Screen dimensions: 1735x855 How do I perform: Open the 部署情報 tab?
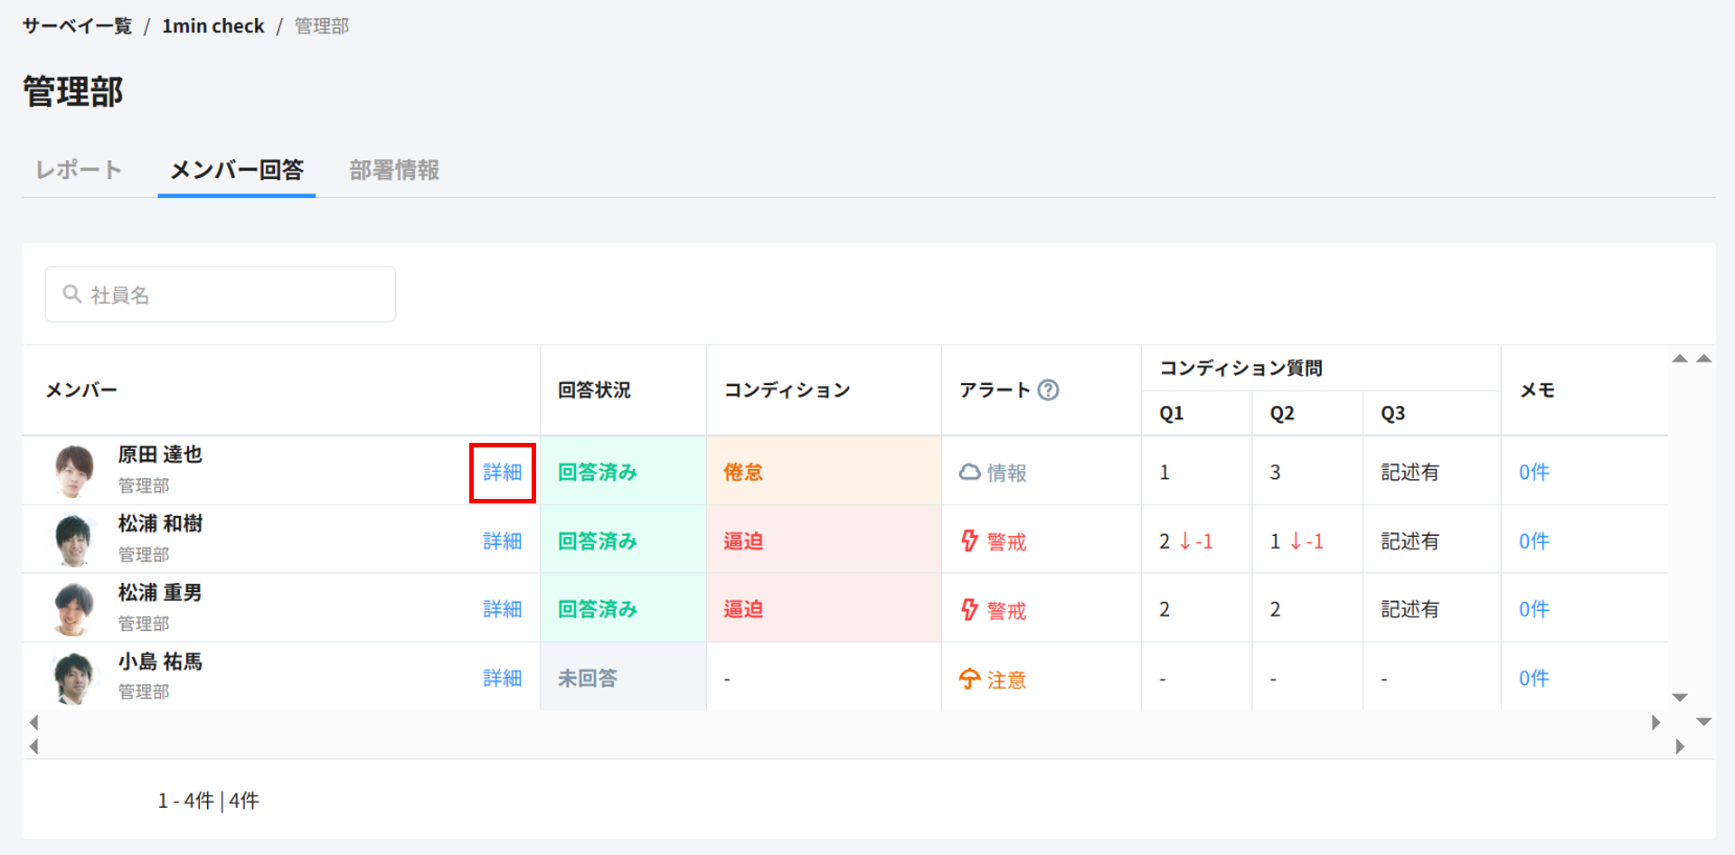click(394, 170)
